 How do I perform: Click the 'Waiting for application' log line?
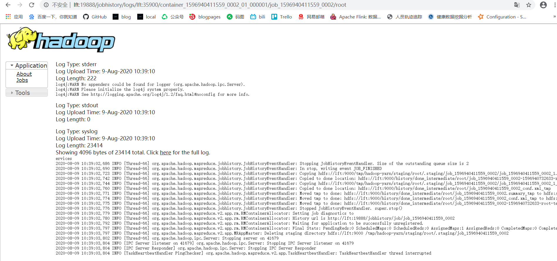point(239,224)
